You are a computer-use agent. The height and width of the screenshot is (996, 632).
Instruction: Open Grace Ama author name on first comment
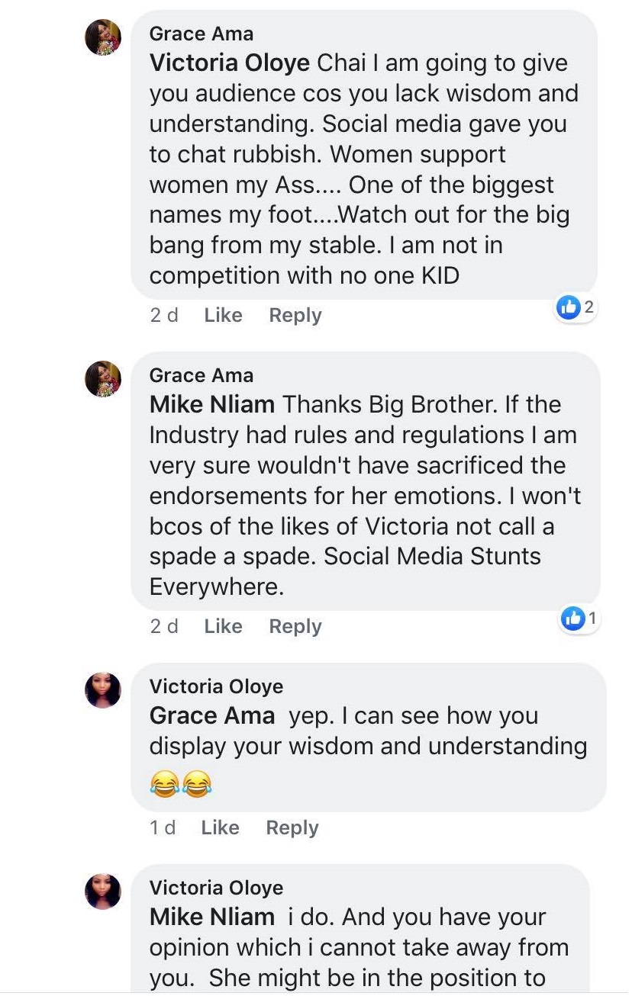202,34
